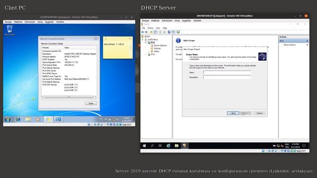Viewport: 317px width, 178px height.
Task: Click Cancel button in New Scope Wizard
Action: tap(259, 113)
